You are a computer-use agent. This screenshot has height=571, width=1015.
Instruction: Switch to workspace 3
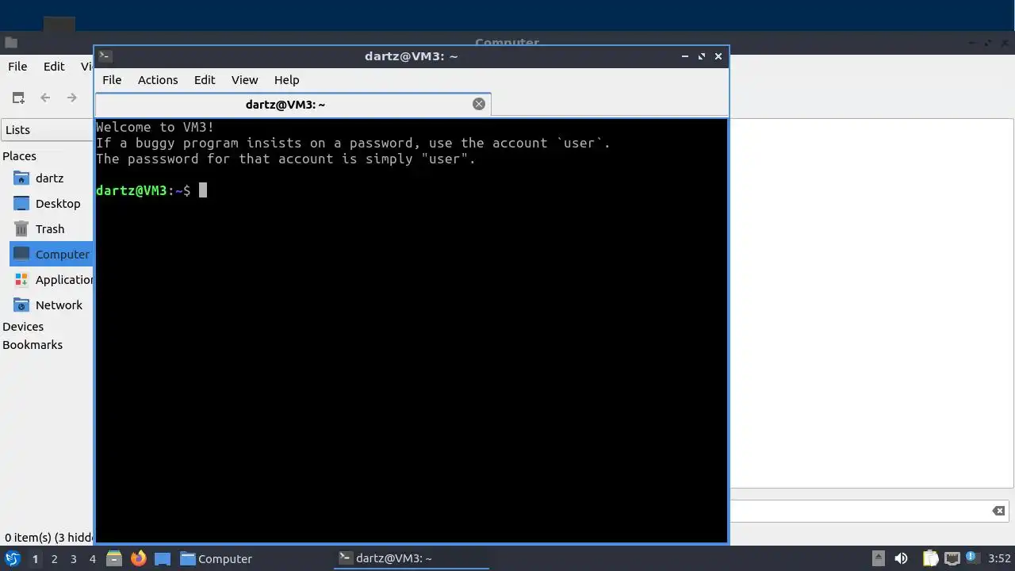click(73, 559)
